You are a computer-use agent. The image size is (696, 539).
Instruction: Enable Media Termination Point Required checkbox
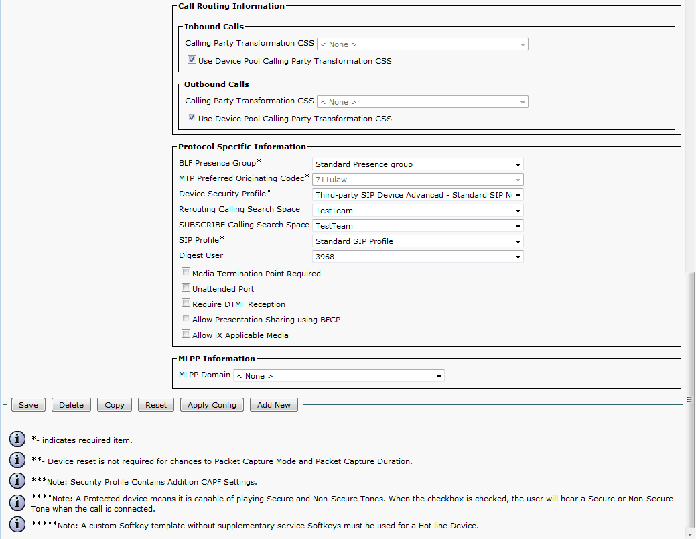[186, 273]
